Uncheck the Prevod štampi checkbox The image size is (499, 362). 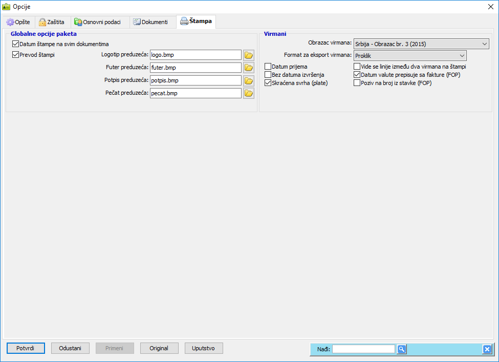click(15, 55)
